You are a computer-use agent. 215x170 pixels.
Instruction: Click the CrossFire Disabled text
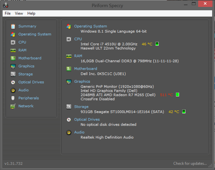point(98,99)
